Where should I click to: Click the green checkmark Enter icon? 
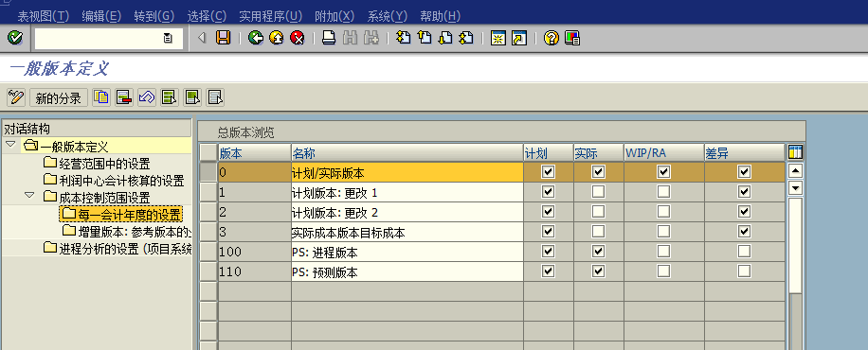pos(15,38)
